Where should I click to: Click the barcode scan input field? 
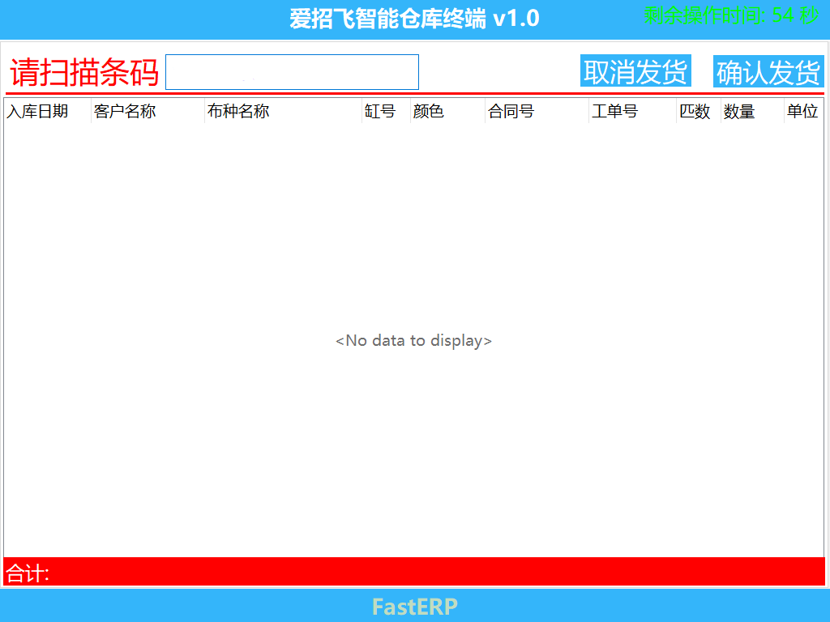pyautogui.click(x=292, y=72)
